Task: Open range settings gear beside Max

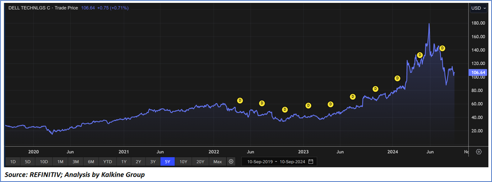Action: (x=231, y=161)
